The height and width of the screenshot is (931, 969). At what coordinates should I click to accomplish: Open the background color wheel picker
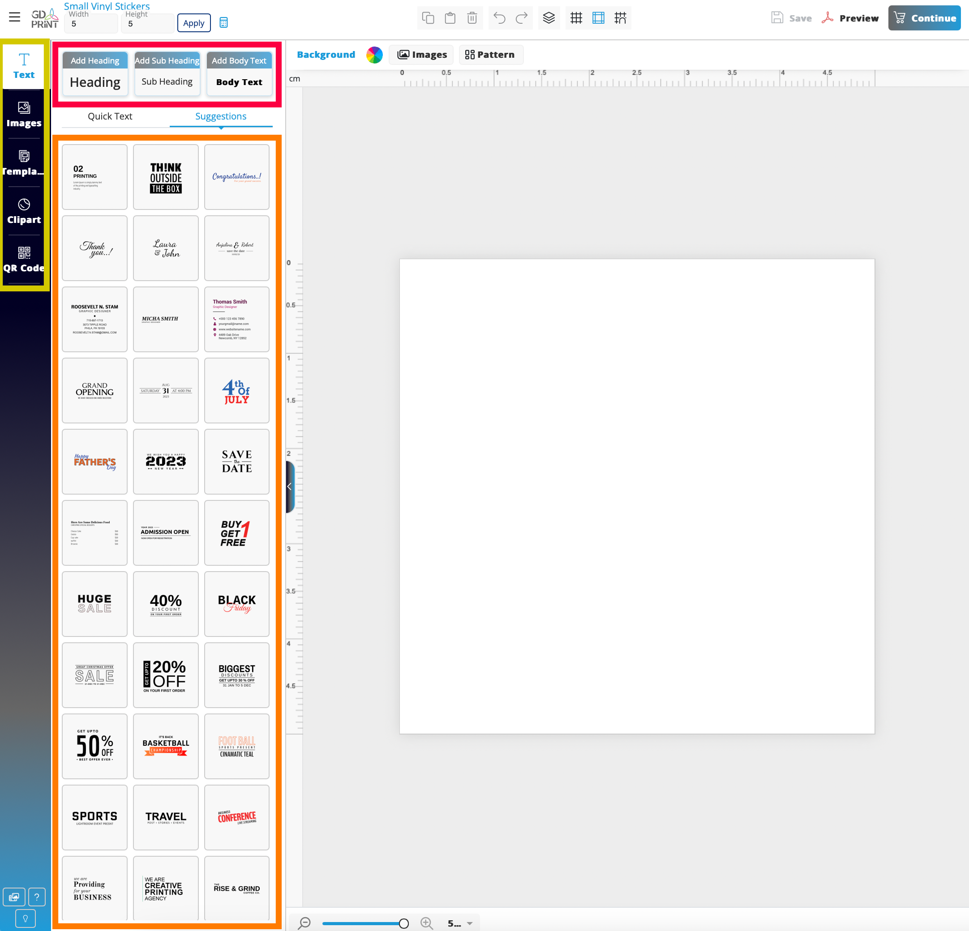coord(374,54)
